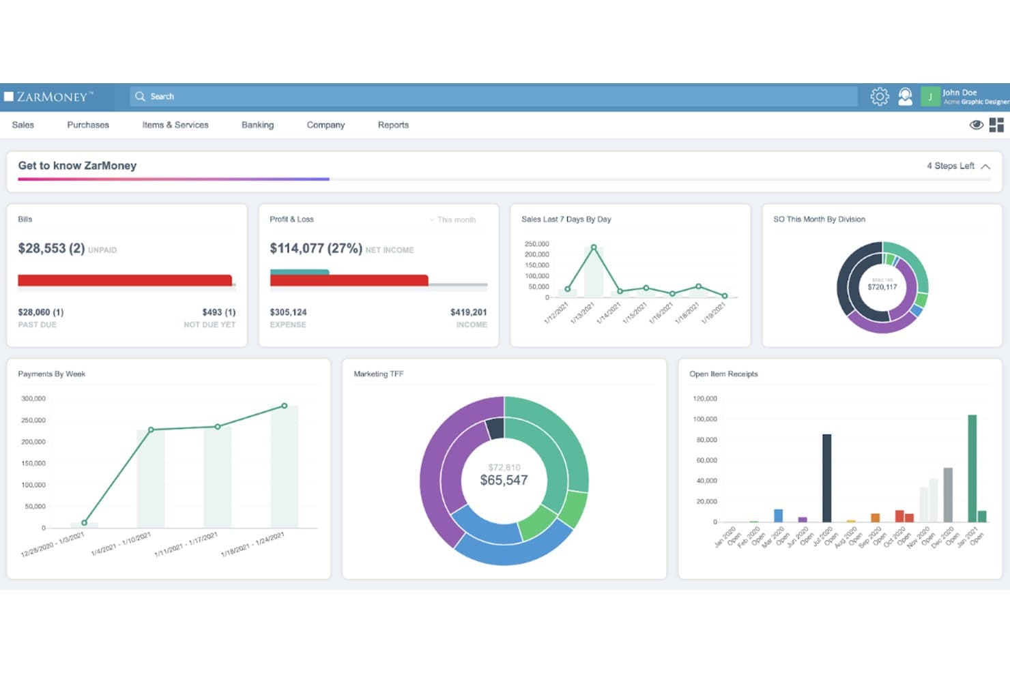
Task: Open the Sales menu
Action: point(23,125)
